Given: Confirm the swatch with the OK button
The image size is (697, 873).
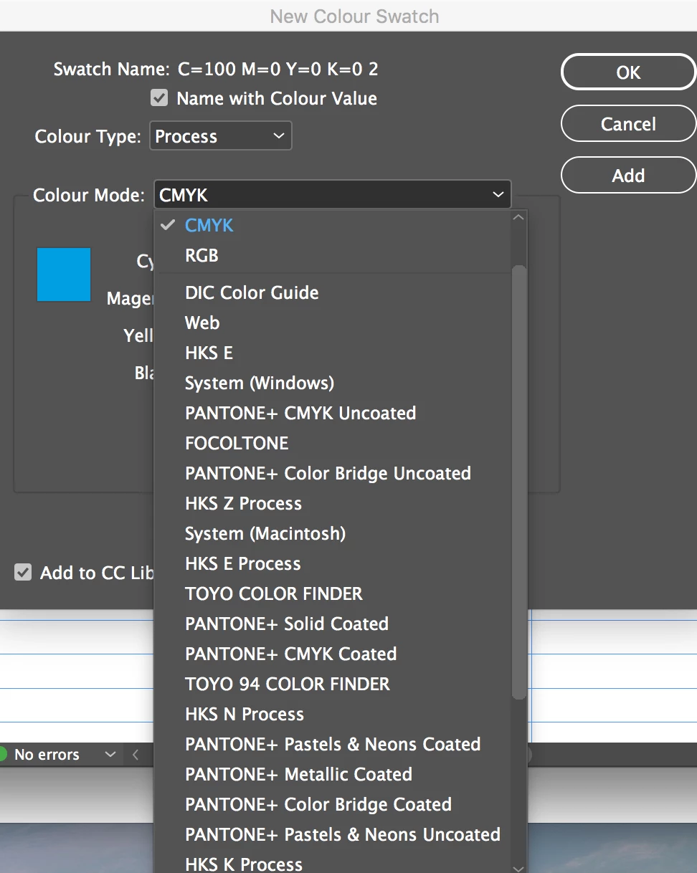Looking at the screenshot, I should 628,72.
